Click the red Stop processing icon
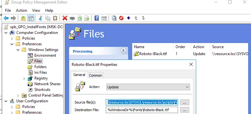This screenshot has height=114, width=251. click(x=121, y=18)
